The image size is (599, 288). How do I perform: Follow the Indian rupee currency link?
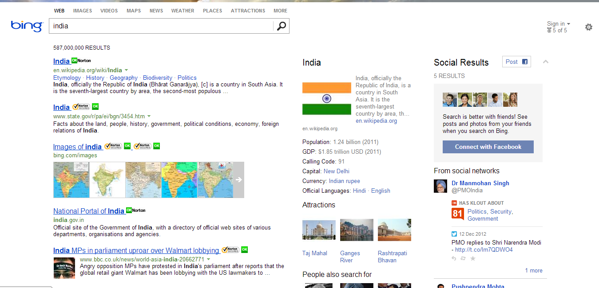[x=345, y=181]
